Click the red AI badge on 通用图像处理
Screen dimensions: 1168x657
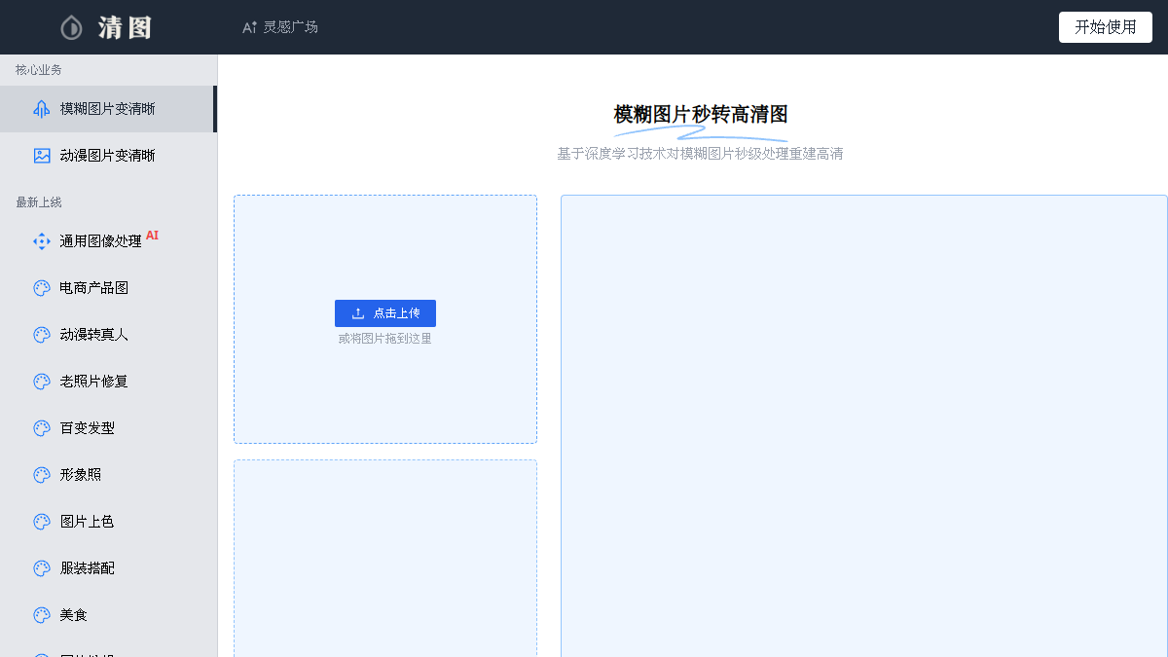(153, 236)
